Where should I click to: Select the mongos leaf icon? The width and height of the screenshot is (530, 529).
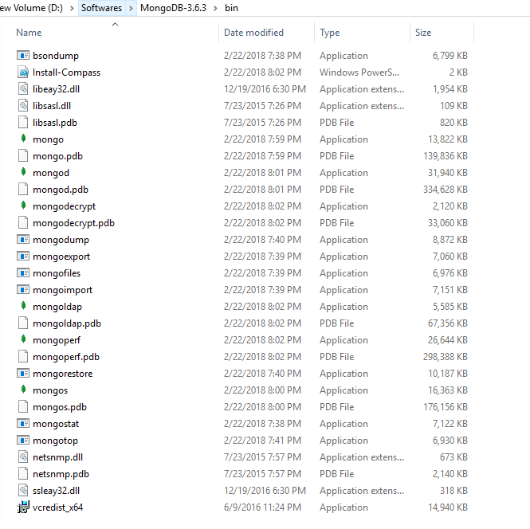(x=23, y=390)
